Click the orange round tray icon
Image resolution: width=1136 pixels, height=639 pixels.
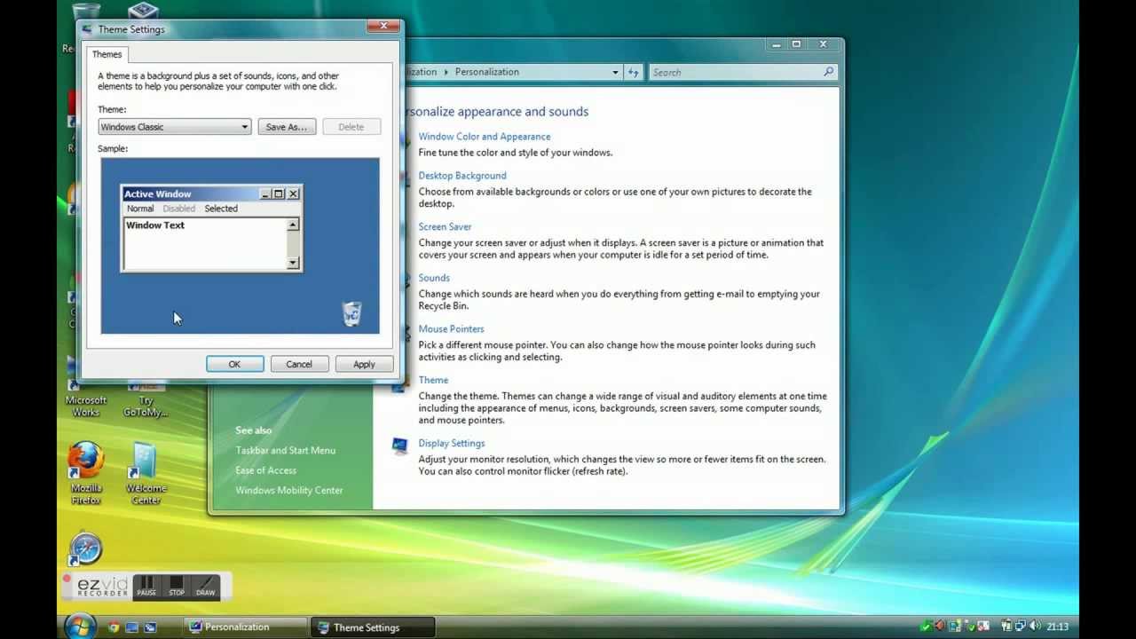(940, 627)
